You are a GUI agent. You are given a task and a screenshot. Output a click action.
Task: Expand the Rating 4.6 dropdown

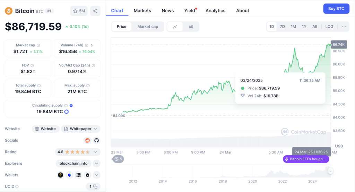77,152
